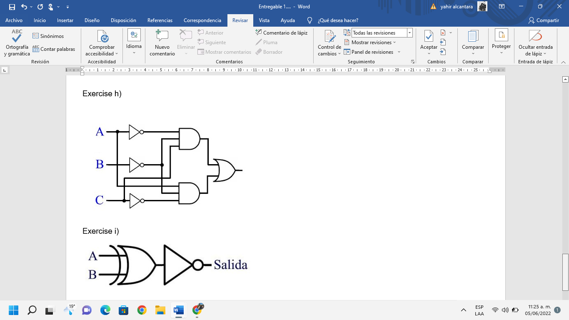
Task: Open the Archivo tab
Action: coord(14,20)
